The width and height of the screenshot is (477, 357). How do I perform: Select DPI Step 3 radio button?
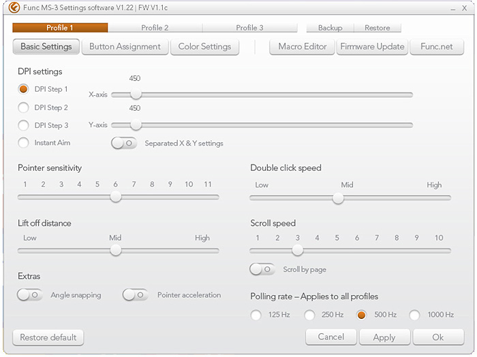click(23, 125)
